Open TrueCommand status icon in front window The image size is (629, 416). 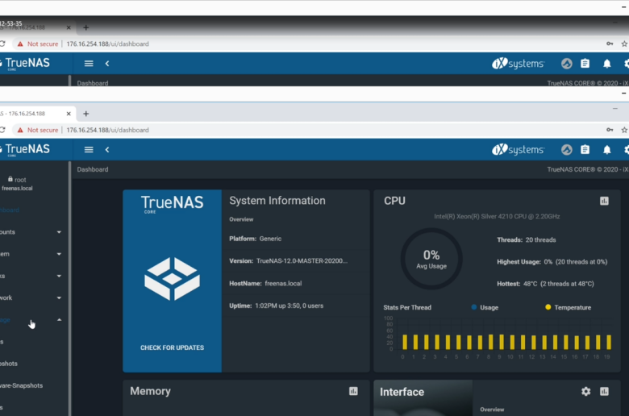tap(566, 150)
